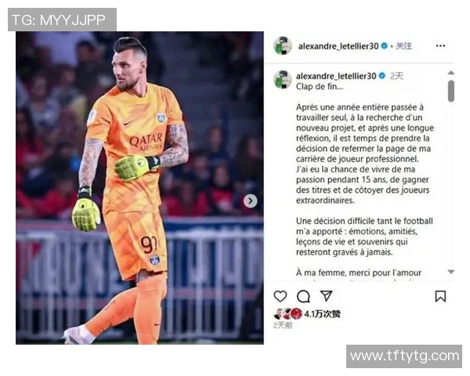View likes list 4.1万次赞
This screenshot has height=376, width=470.
coord(322,314)
